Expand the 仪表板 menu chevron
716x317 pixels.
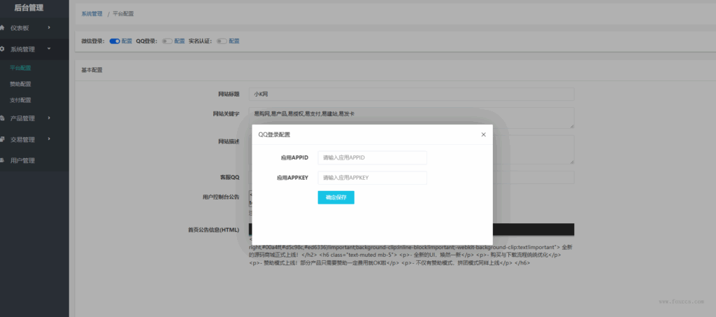[x=49, y=27]
